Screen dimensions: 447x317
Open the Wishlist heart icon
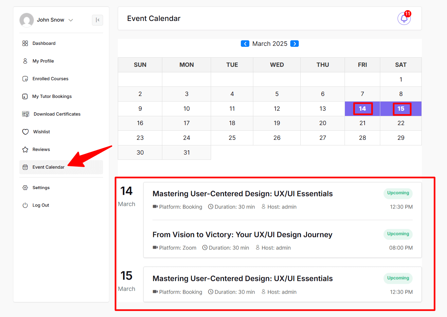(25, 132)
